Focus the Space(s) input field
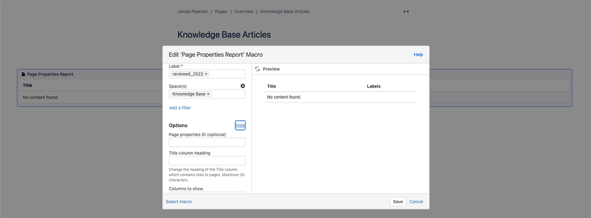The width and height of the screenshot is (591, 218). coord(207,94)
